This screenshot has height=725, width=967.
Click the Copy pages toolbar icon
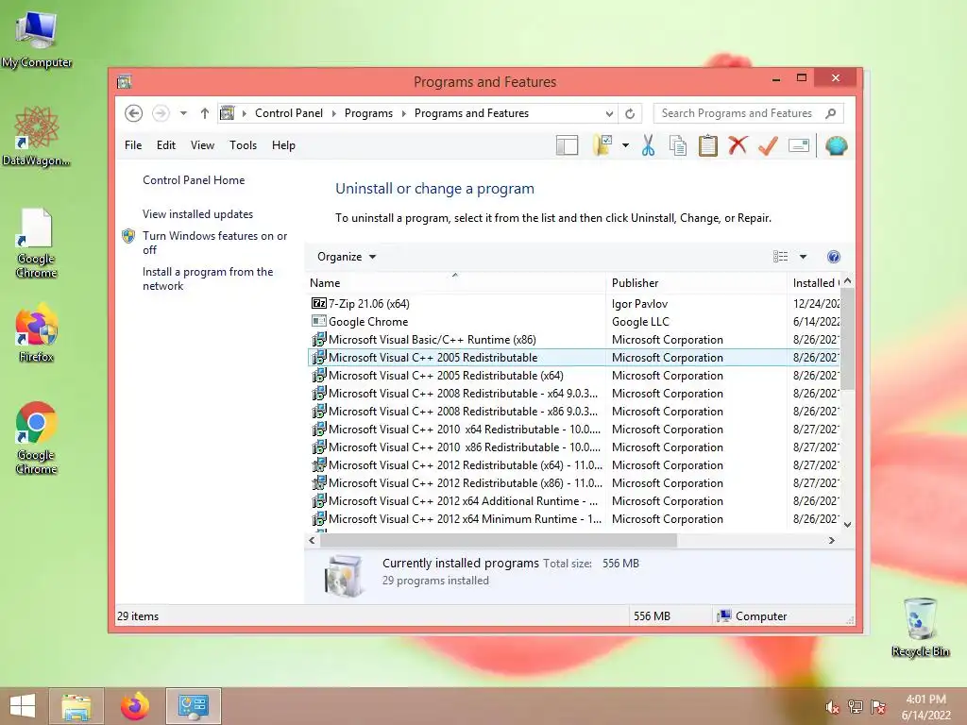(678, 145)
